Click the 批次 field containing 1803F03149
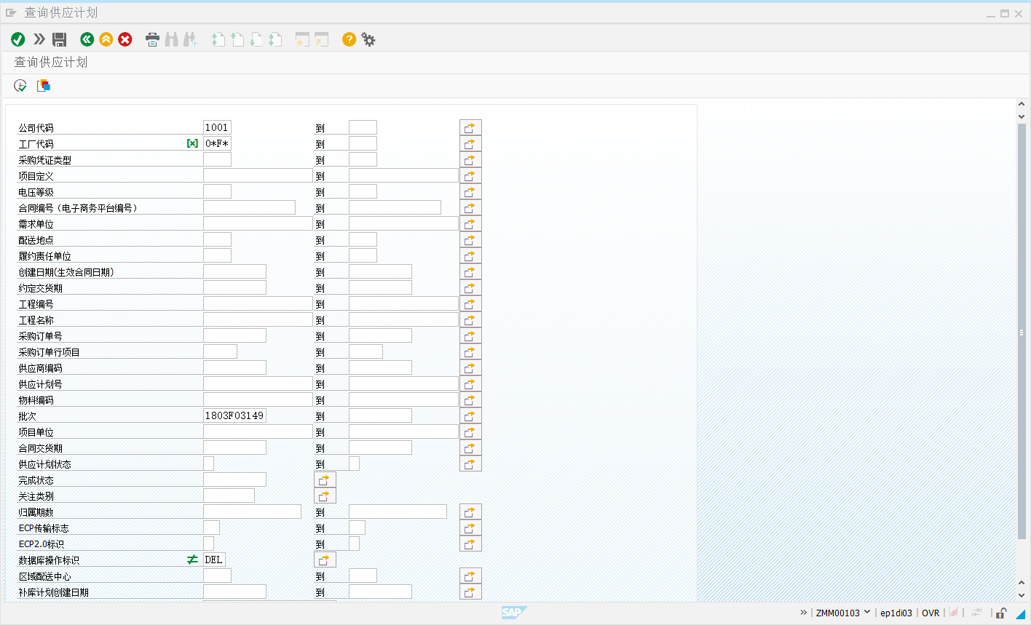Image resolution: width=1031 pixels, height=625 pixels. point(234,415)
